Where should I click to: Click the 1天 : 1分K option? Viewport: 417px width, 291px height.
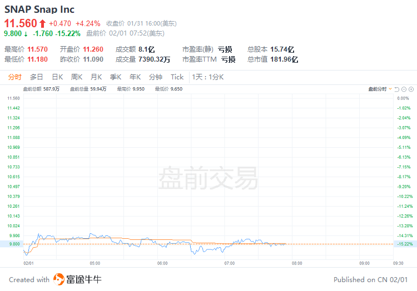208,77
